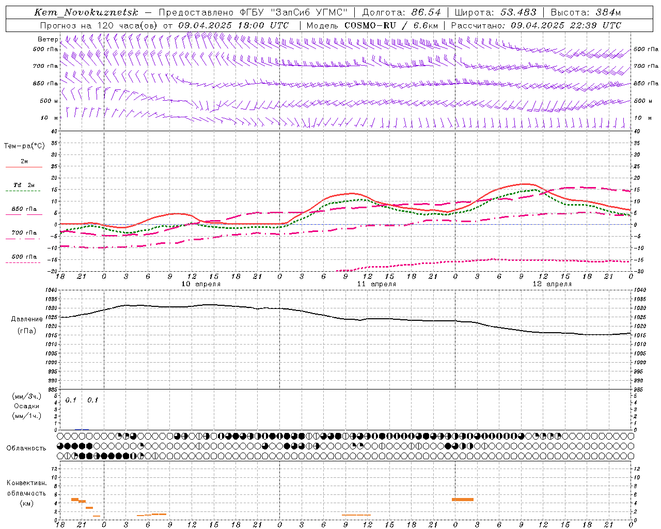Click the latitude value Широта: 53.483
661x529 pixels.
coord(495,12)
